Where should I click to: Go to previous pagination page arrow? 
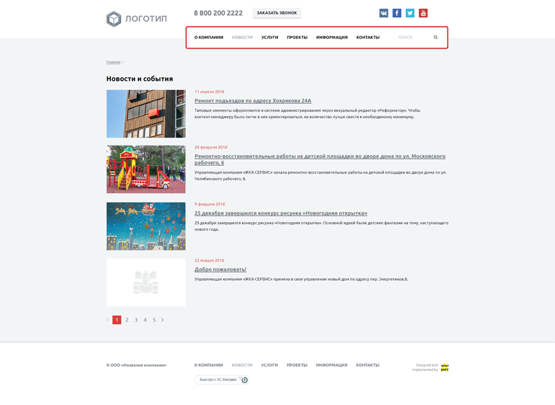tap(108, 320)
